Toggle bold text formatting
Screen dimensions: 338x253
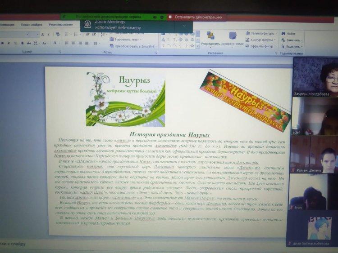coord(1,43)
